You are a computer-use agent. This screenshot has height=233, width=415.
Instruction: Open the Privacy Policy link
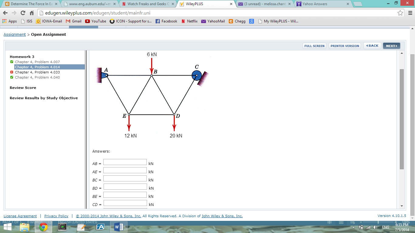coord(56,216)
